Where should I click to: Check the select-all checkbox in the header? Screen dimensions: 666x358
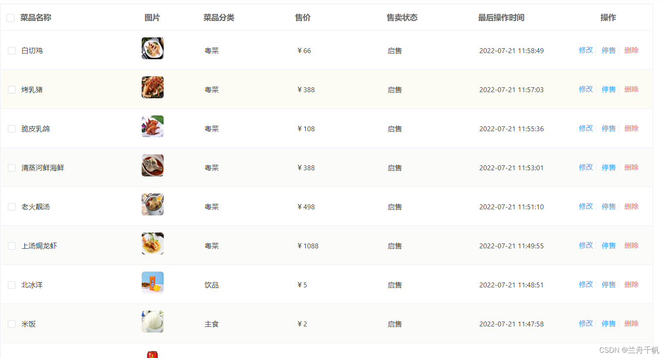[x=11, y=18]
